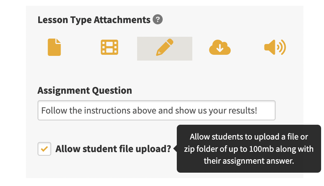Select the pencil assignment lesson type
Image resolution: width=324 pixels, height=186 pixels.
(165, 47)
